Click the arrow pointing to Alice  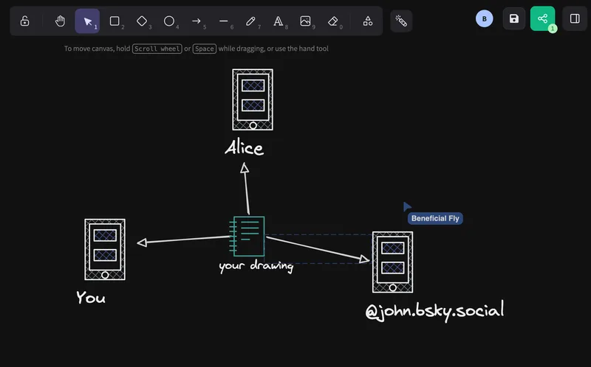pyautogui.click(x=246, y=189)
